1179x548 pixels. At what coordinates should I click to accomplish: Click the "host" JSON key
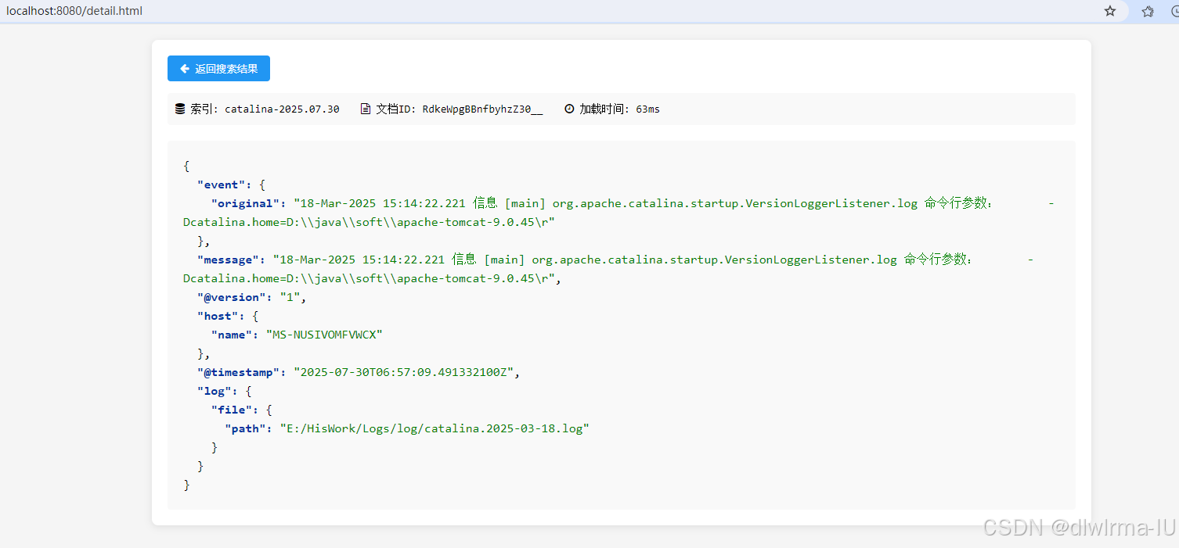218,317
